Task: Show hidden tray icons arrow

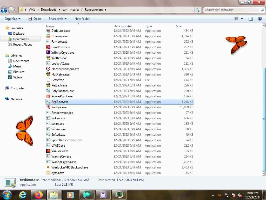Action: pyautogui.click(x=213, y=195)
